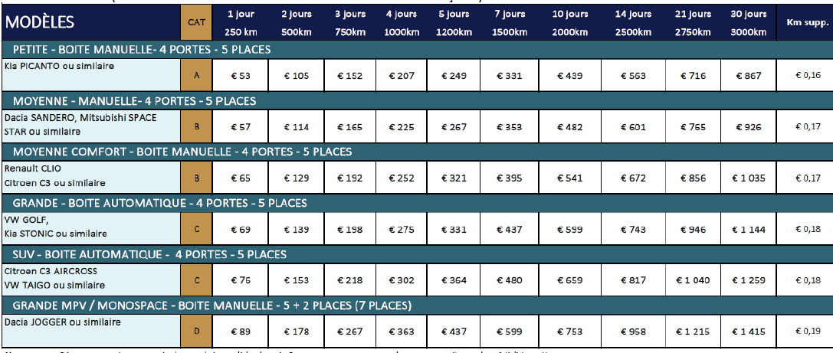Click the € 1 259 price cell
Viewport: 833px width, 353px height.
tap(749, 279)
